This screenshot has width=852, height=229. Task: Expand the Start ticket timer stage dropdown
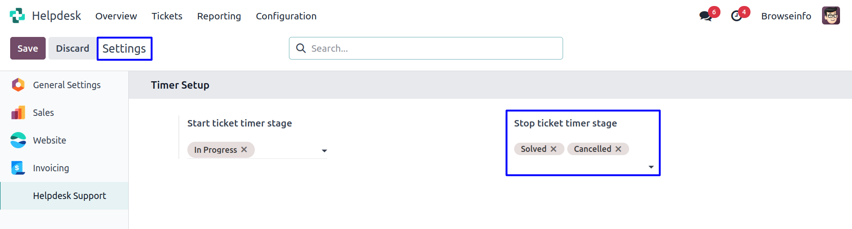coord(324,151)
